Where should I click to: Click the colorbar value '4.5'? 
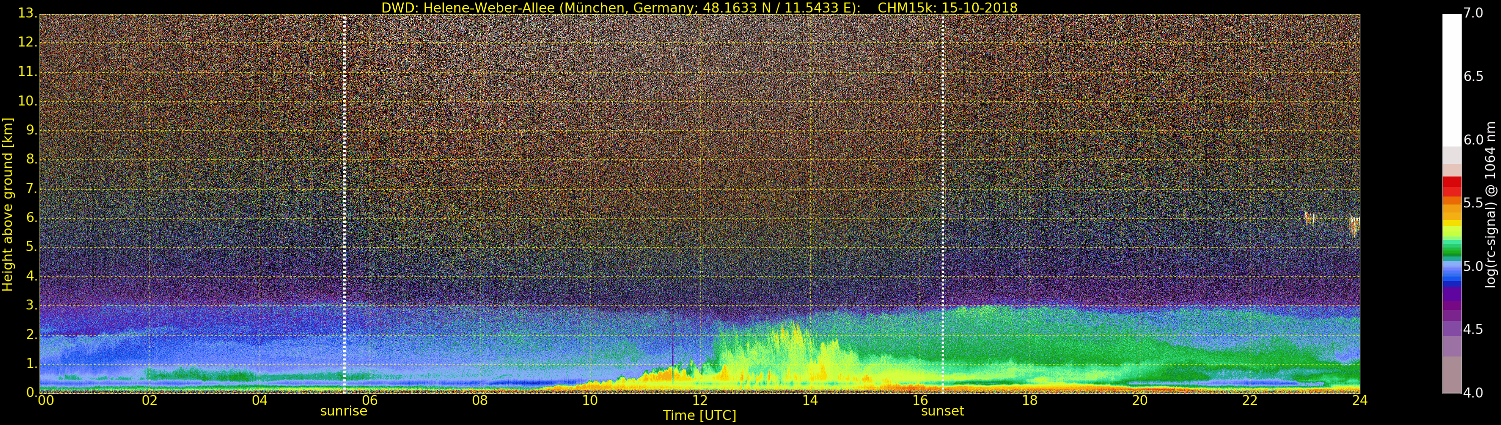point(1473,329)
